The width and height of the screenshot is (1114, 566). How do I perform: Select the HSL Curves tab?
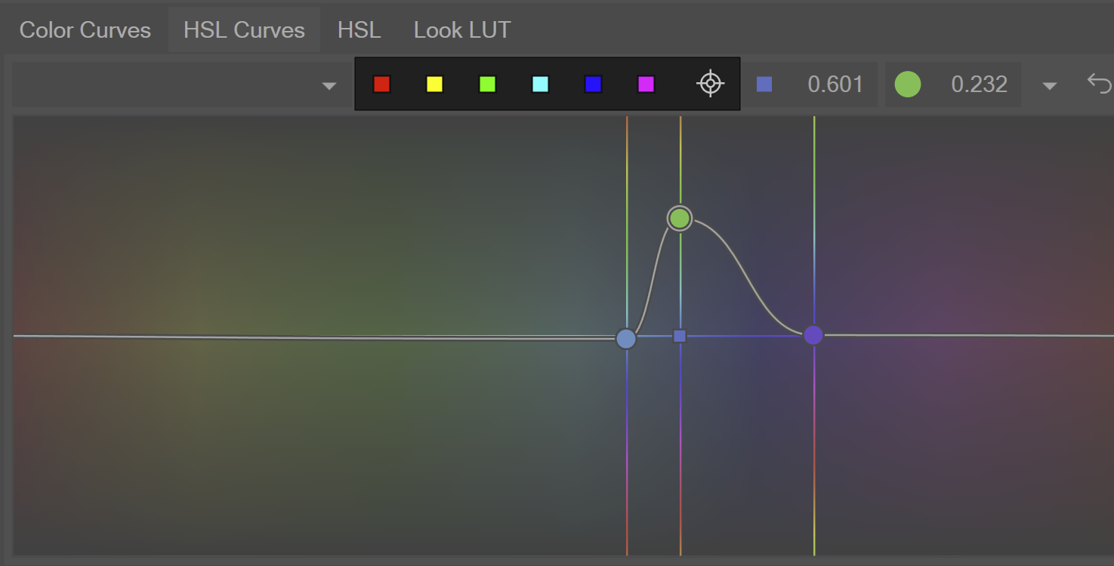click(x=244, y=30)
